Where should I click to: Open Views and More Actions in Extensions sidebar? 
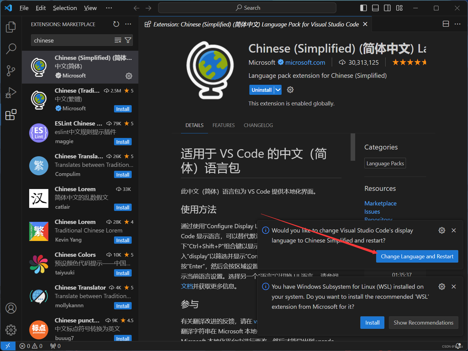(x=128, y=24)
